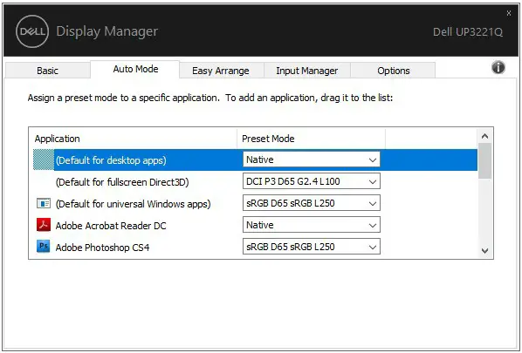Viewport: 522px width, 353px height.
Task: Click the "Dell UP3221Q" monitor name
Action: 468,32
